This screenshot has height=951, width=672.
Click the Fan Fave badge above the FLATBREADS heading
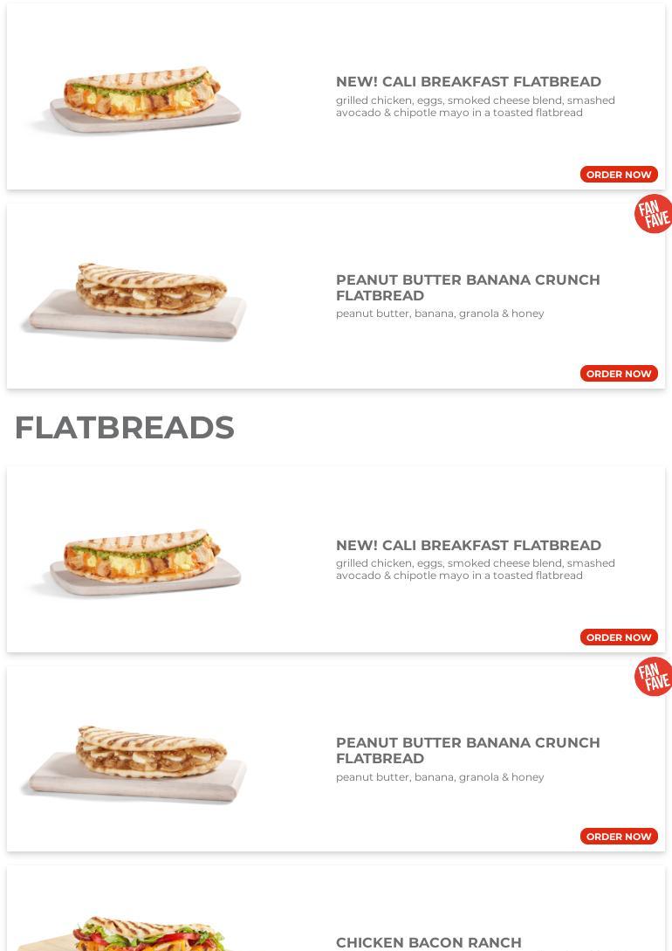(x=653, y=214)
